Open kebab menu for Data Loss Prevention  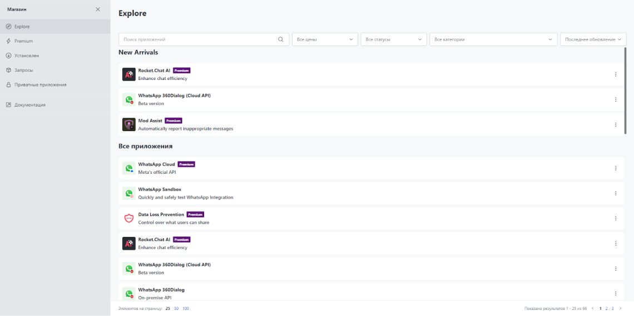(616, 218)
